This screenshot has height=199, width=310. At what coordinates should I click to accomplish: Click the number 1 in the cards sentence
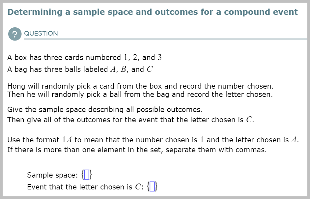(126, 57)
